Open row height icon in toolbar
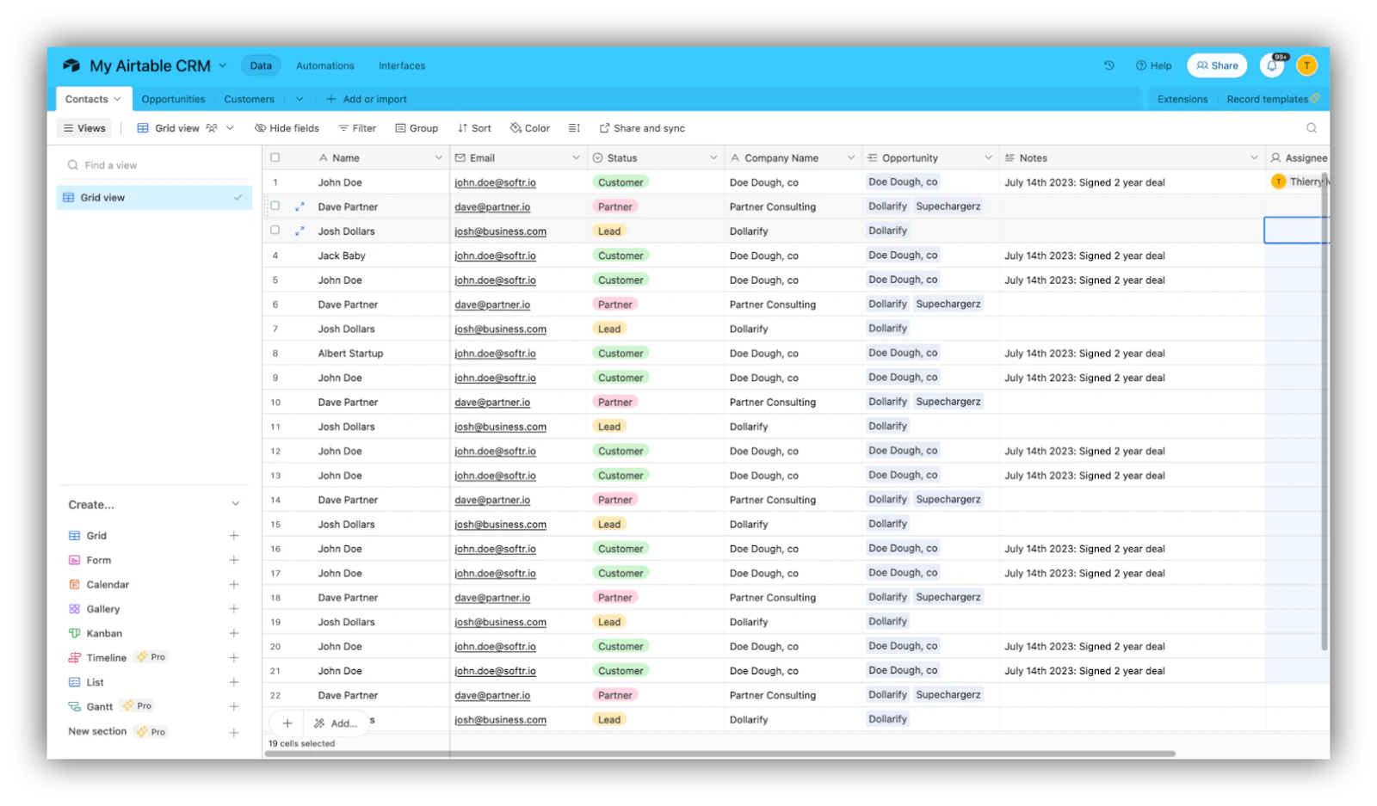This screenshot has width=1377, height=806. coord(574,128)
